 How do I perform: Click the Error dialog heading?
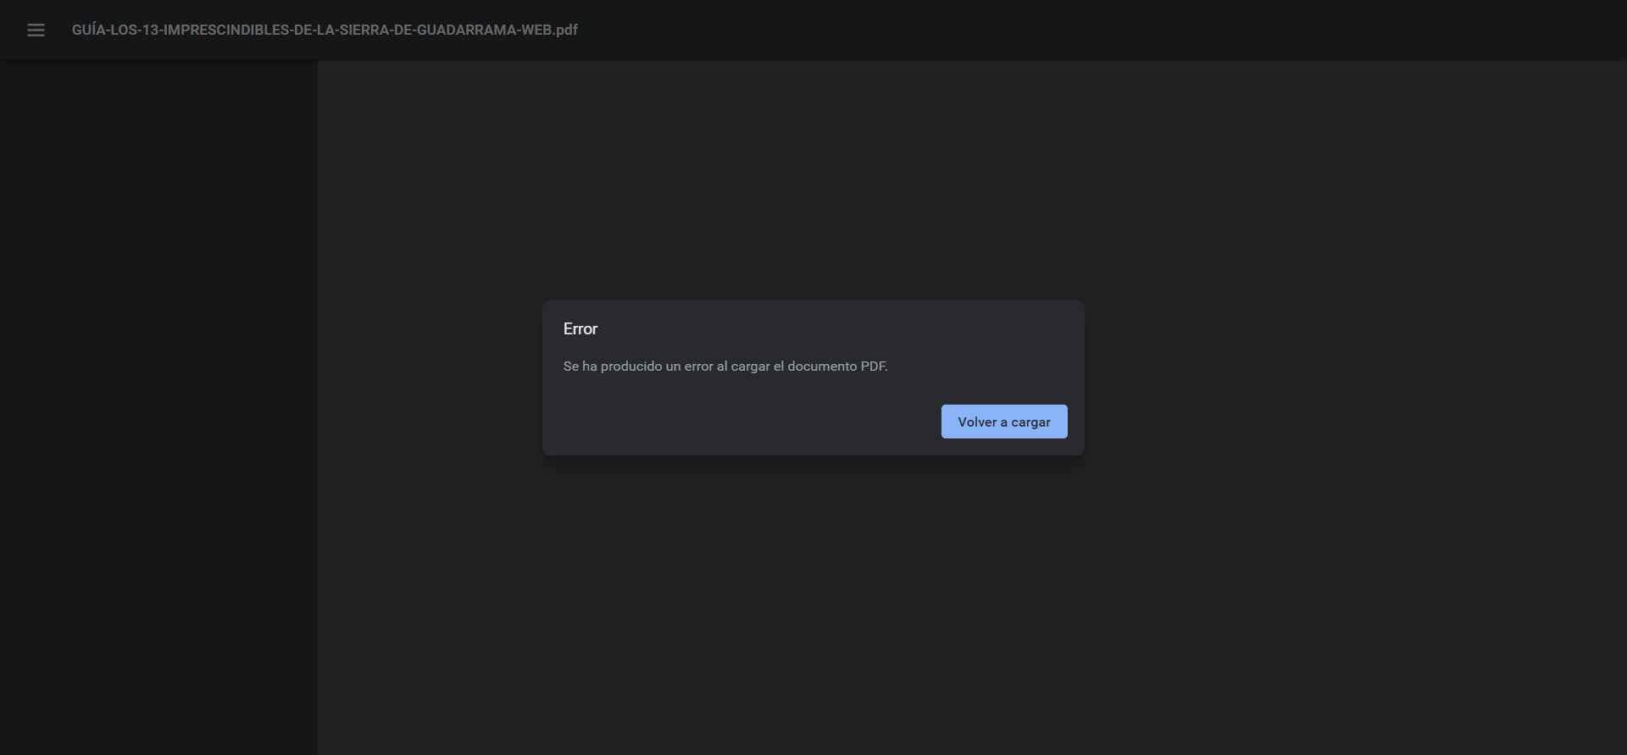580,329
